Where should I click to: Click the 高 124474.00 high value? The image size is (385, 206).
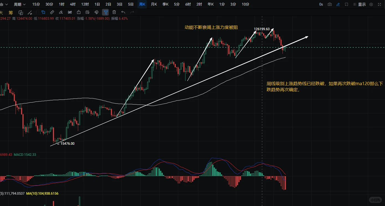22,19
